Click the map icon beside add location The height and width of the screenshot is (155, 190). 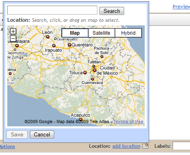click(146, 146)
